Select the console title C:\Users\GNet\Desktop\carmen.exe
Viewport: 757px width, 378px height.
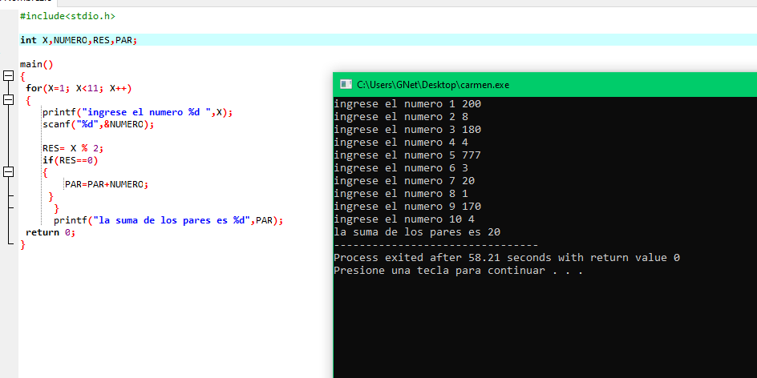tap(433, 85)
